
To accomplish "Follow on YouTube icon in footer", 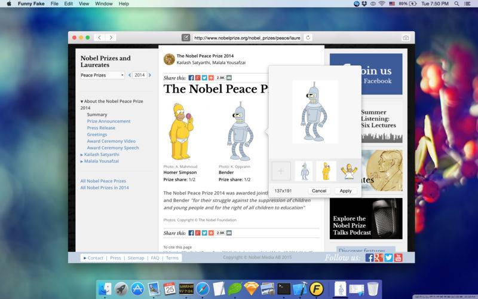I will [398, 258].
